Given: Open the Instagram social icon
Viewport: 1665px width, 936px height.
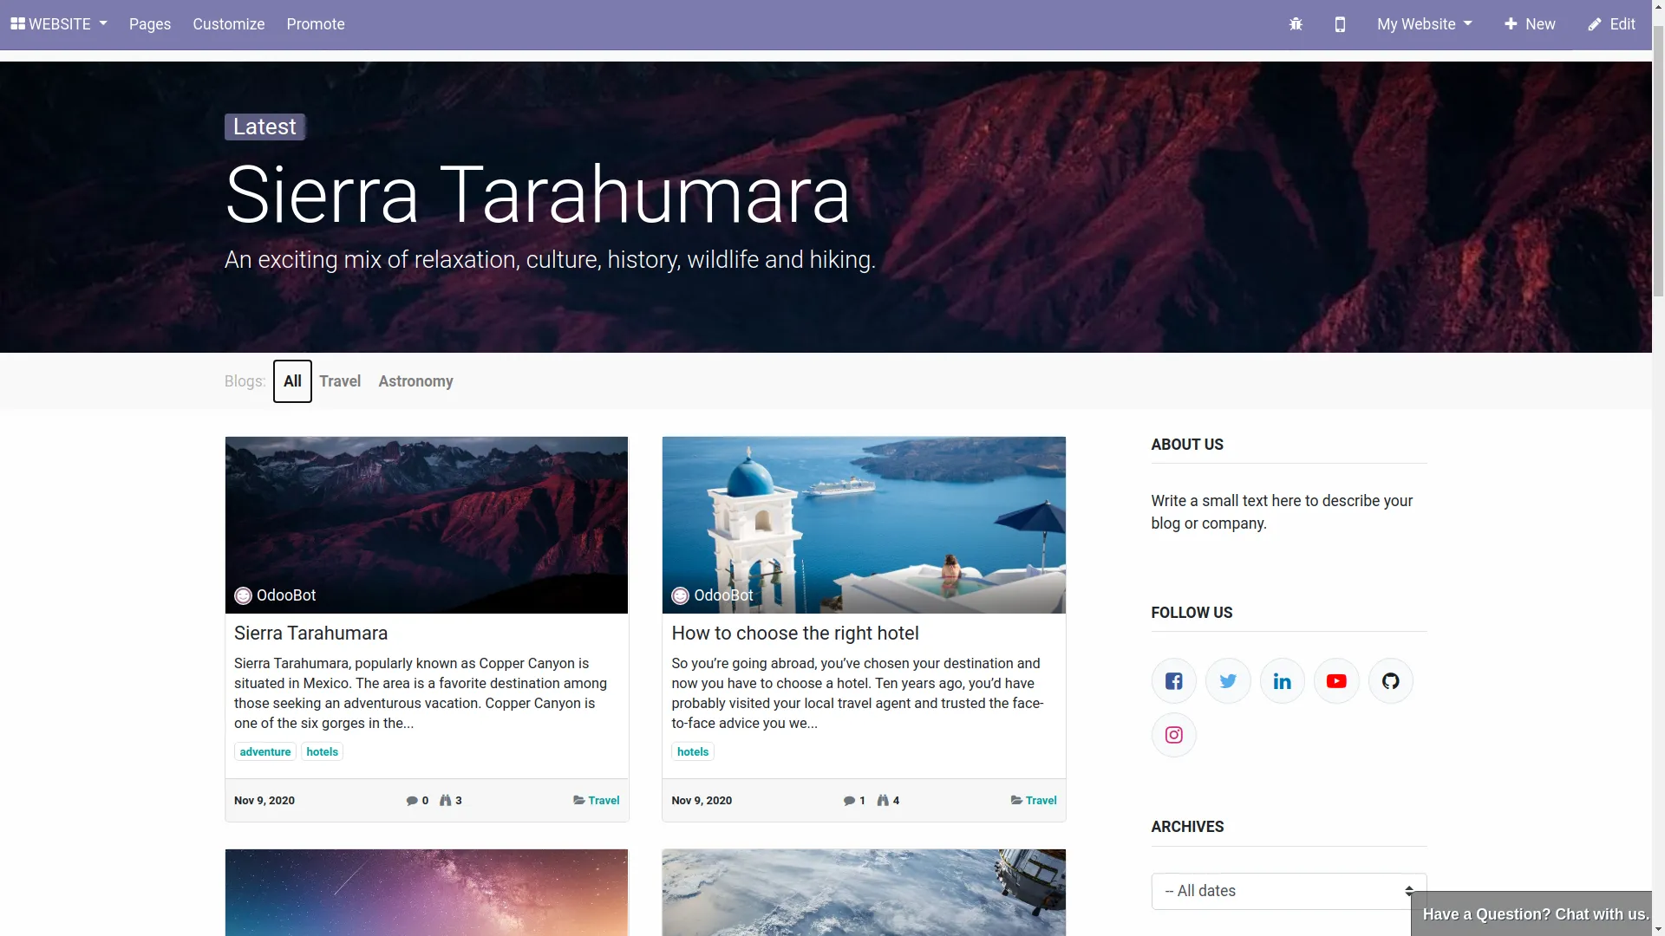Looking at the screenshot, I should (x=1174, y=735).
